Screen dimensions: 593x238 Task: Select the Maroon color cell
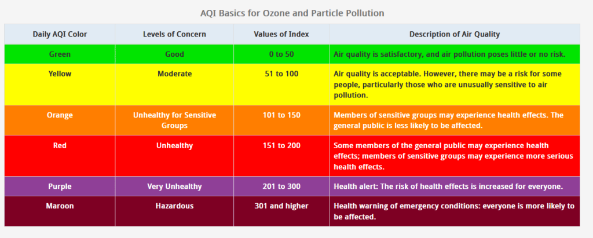[x=60, y=206]
